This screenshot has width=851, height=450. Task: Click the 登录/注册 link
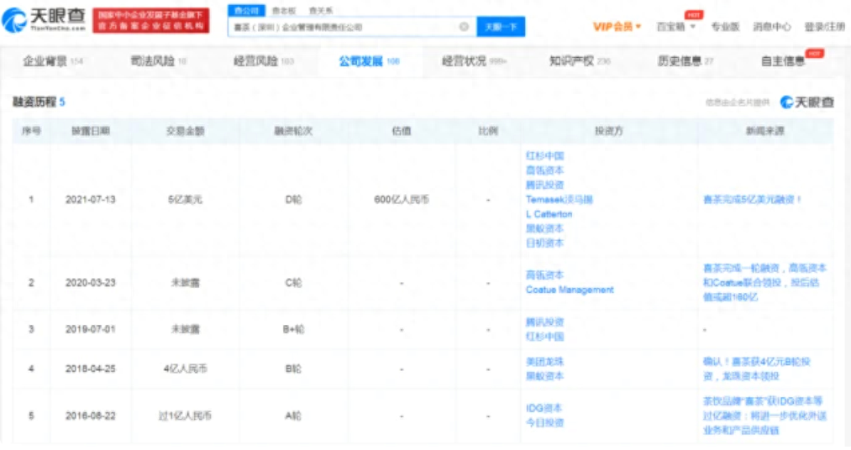click(x=824, y=27)
